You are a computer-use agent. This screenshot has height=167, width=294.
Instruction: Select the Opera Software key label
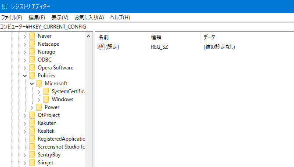point(55,68)
